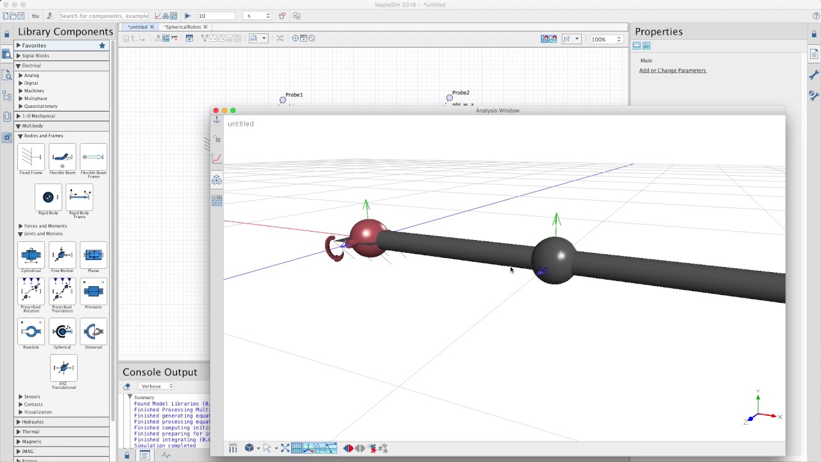Image resolution: width=821 pixels, height=462 pixels.
Task: Open the playback settings sliders icon
Action: (x=233, y=448)
